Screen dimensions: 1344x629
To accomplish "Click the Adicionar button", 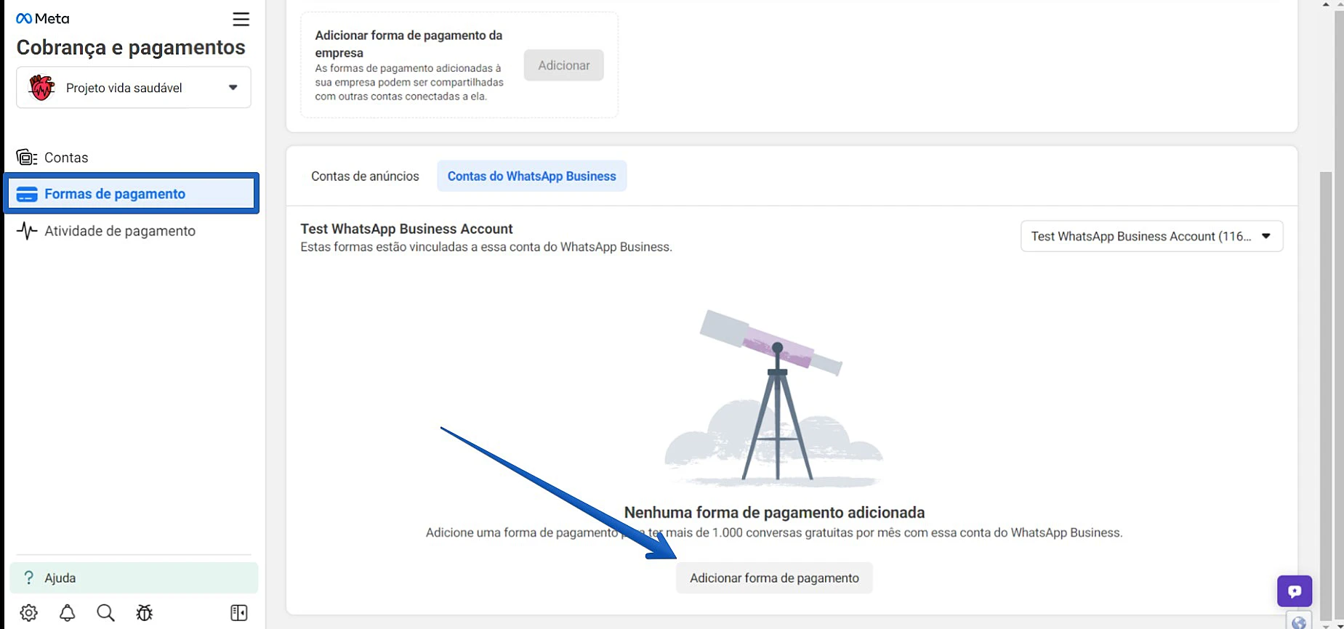I will click(563, 65).
